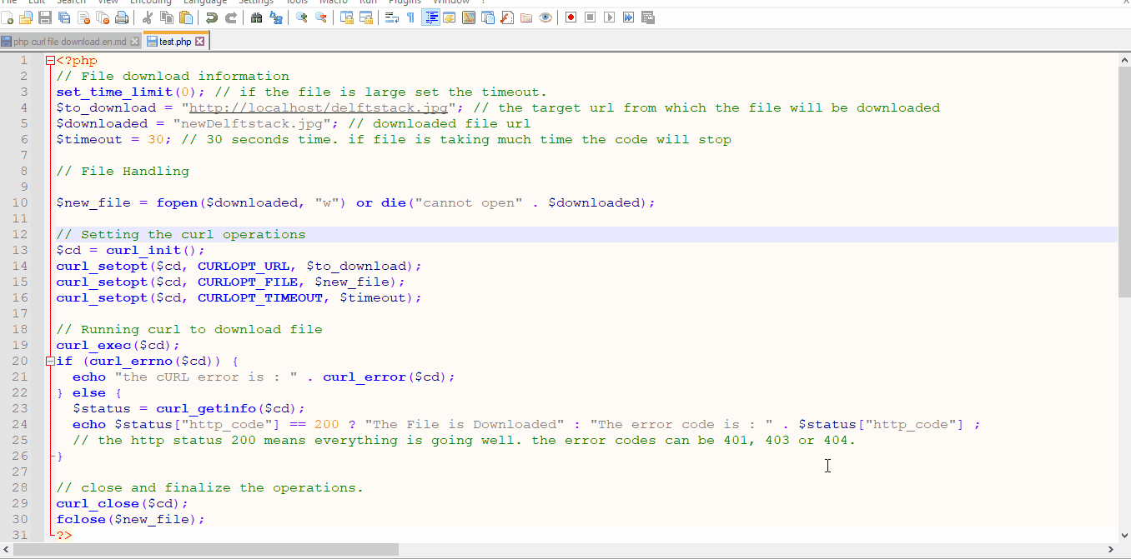Click the Close All toolbar icon
1131x559 pixels.
click(x=103, y=17)
